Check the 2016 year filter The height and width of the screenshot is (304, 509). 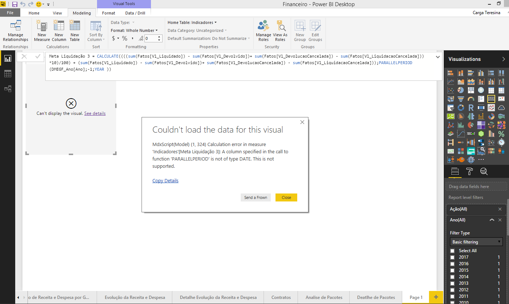click(x=452, y=264)
